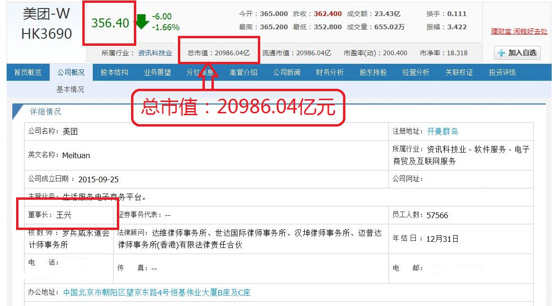Open the 开曼群岛 registered address link
The height and width of the screenshot is (306, 555).
coord(442,131)
